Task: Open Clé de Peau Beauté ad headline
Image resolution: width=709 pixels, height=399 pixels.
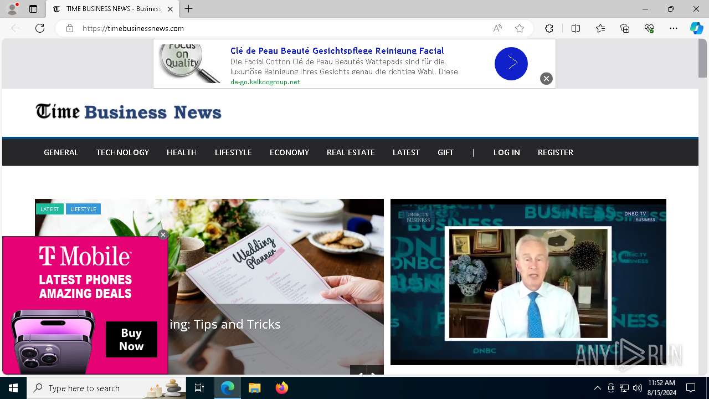Action: [x=337, y=51]
